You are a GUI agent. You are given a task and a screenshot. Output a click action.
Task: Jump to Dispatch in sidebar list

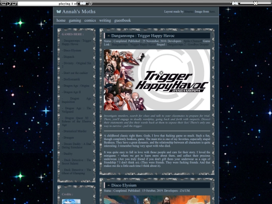[x=68, y=57]
